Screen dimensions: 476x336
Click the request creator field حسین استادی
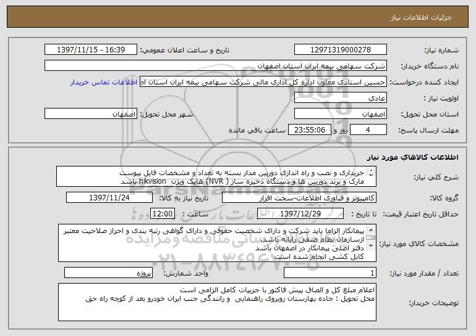(x=263, y=82)
